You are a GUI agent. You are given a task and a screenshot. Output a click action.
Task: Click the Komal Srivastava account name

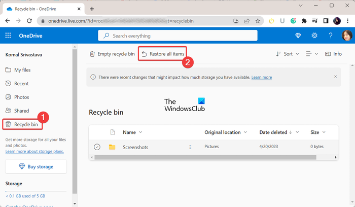tap(23, 55)
